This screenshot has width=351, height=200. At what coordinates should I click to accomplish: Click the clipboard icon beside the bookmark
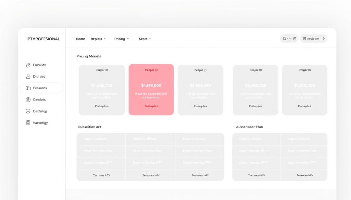click(294, 39)
